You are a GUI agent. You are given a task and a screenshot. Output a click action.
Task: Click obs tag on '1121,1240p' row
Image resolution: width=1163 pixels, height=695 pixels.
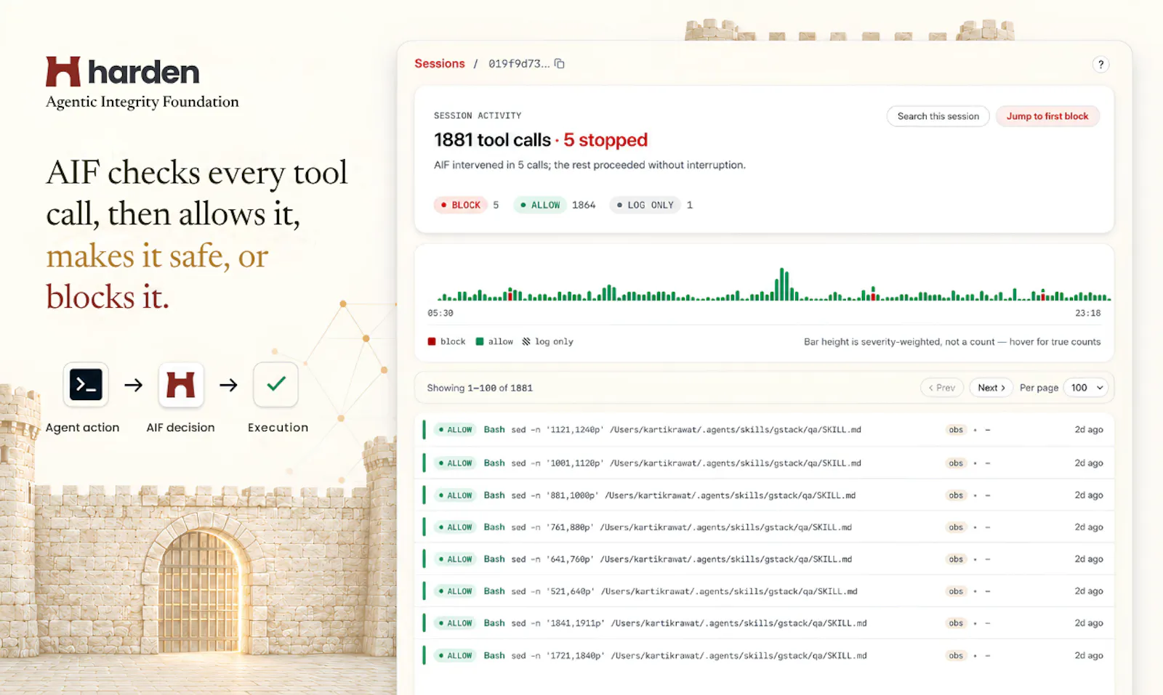[956, 430]
